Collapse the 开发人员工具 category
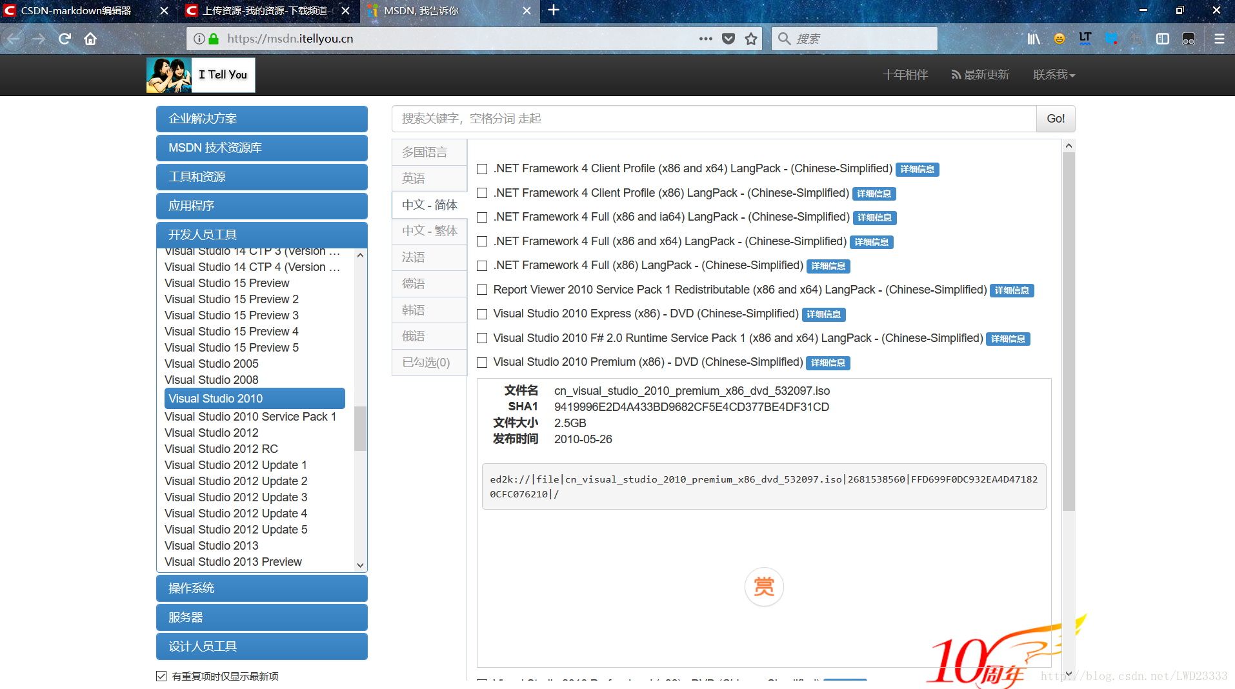Viewport: 1235px width, 689px height. [x=262, y=235]
